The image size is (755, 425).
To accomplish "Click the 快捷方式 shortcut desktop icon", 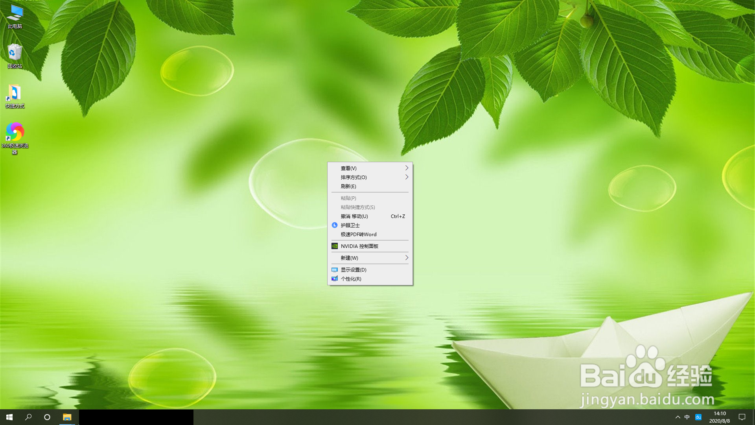I will [15, 96].
